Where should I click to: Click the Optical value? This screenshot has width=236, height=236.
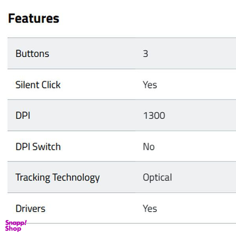click(157, 177)
